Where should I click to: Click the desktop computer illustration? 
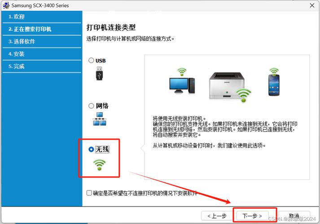point(182,86)
